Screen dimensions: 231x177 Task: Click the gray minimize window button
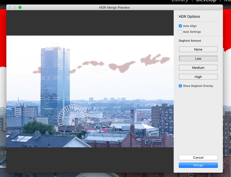pos(15,7)
